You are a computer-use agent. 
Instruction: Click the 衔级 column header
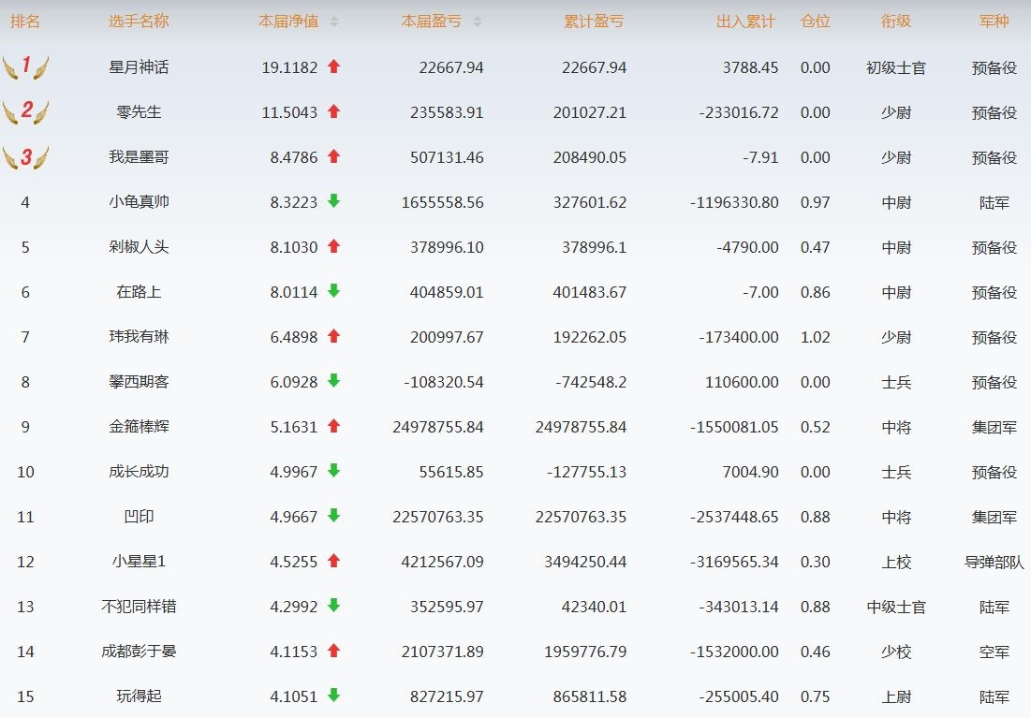[896, 22]
